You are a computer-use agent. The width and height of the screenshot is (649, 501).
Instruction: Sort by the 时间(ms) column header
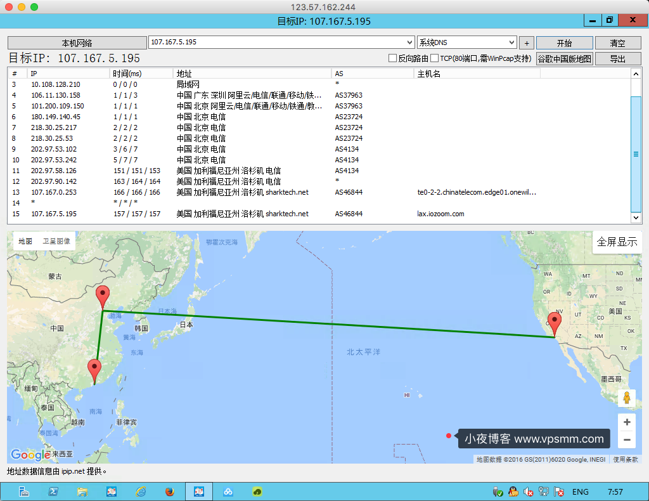(141, 74)
